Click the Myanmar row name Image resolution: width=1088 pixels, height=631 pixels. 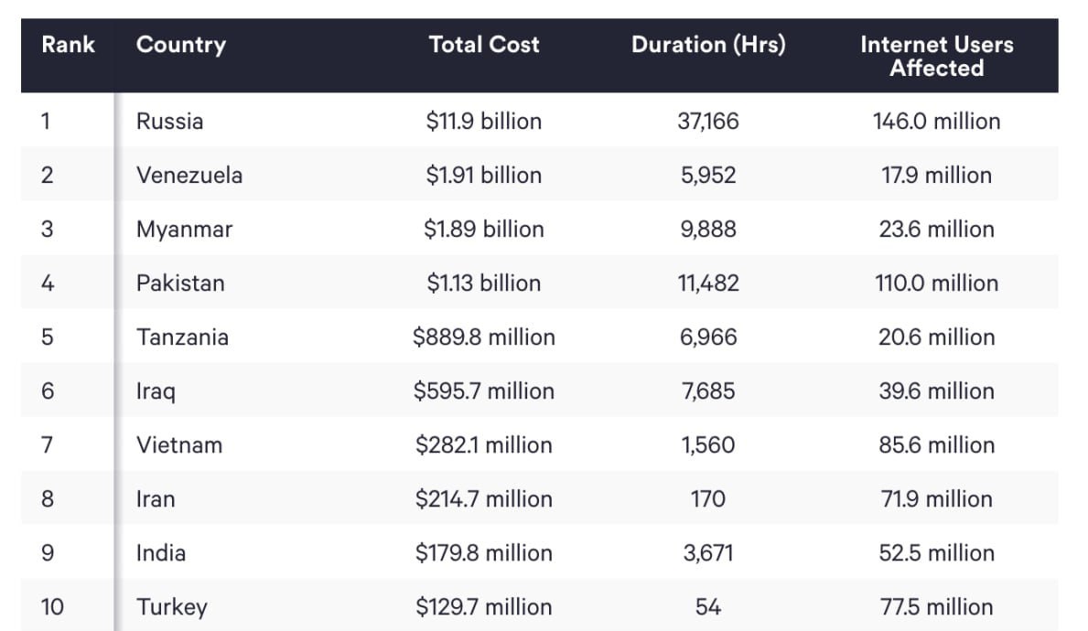184,229
